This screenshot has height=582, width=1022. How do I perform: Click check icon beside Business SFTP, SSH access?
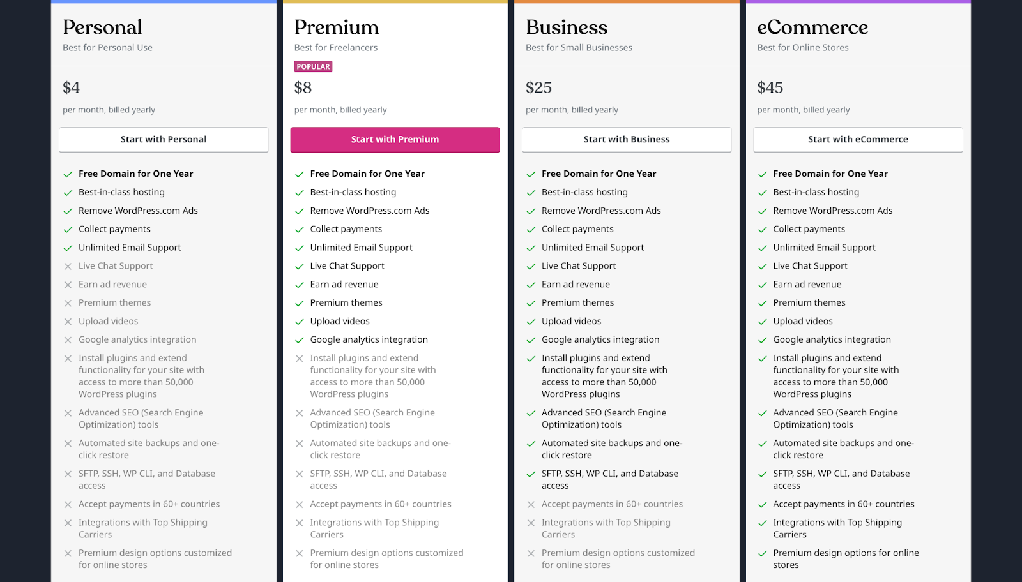531,474
